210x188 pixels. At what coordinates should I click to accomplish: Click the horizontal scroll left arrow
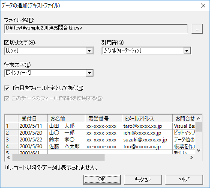pos(9,157)
